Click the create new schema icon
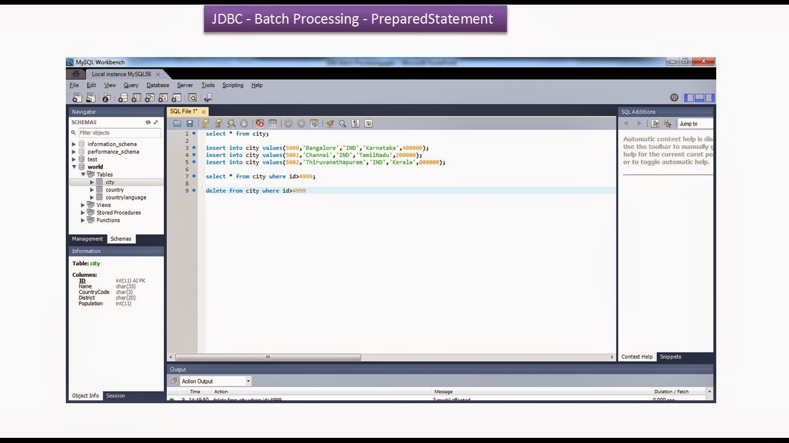Viewport: 789px width, 443px height. coord(122,98)
